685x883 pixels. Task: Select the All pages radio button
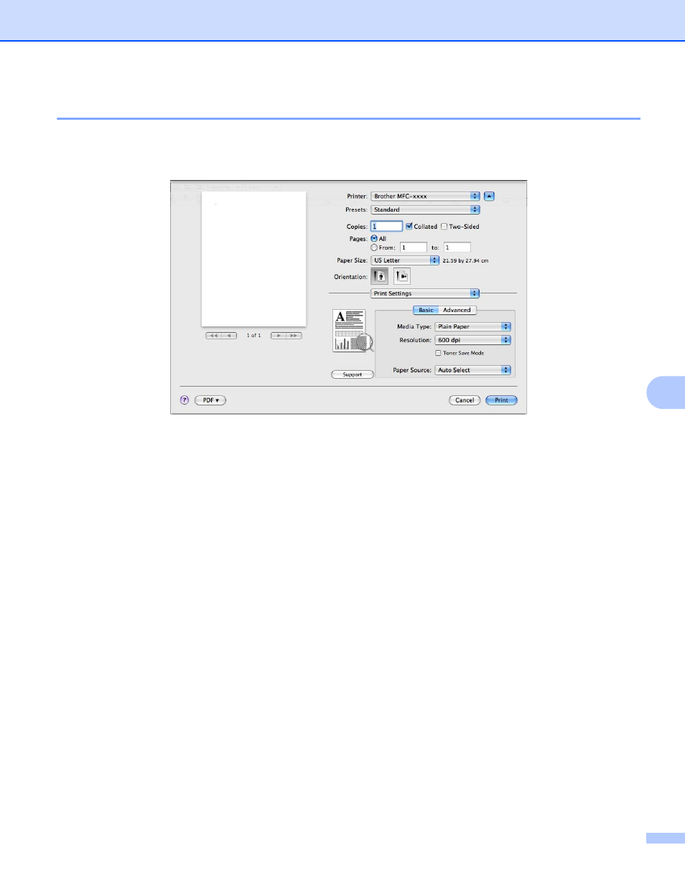point(374,239)
